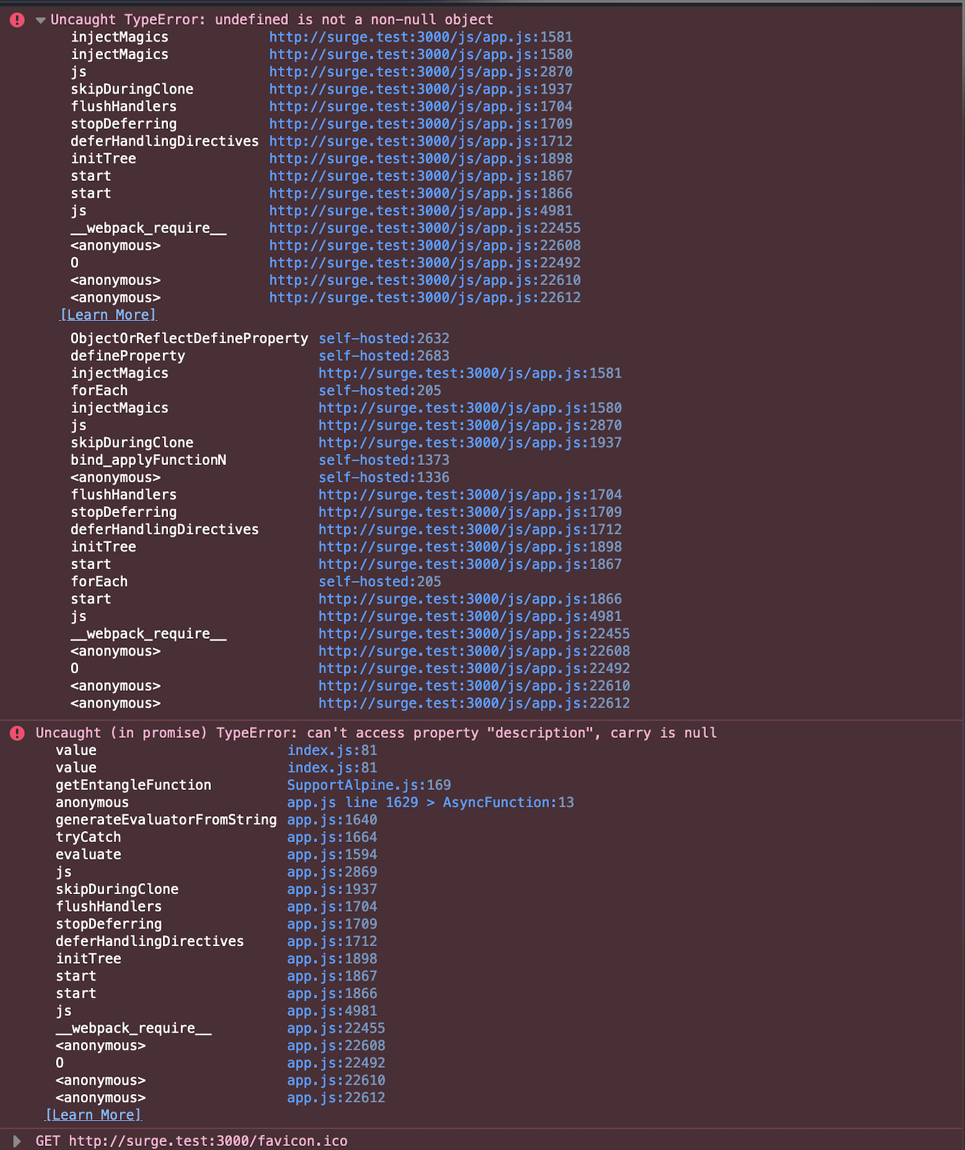Open the Learn More link under the promise error

tap(92, 1115)
